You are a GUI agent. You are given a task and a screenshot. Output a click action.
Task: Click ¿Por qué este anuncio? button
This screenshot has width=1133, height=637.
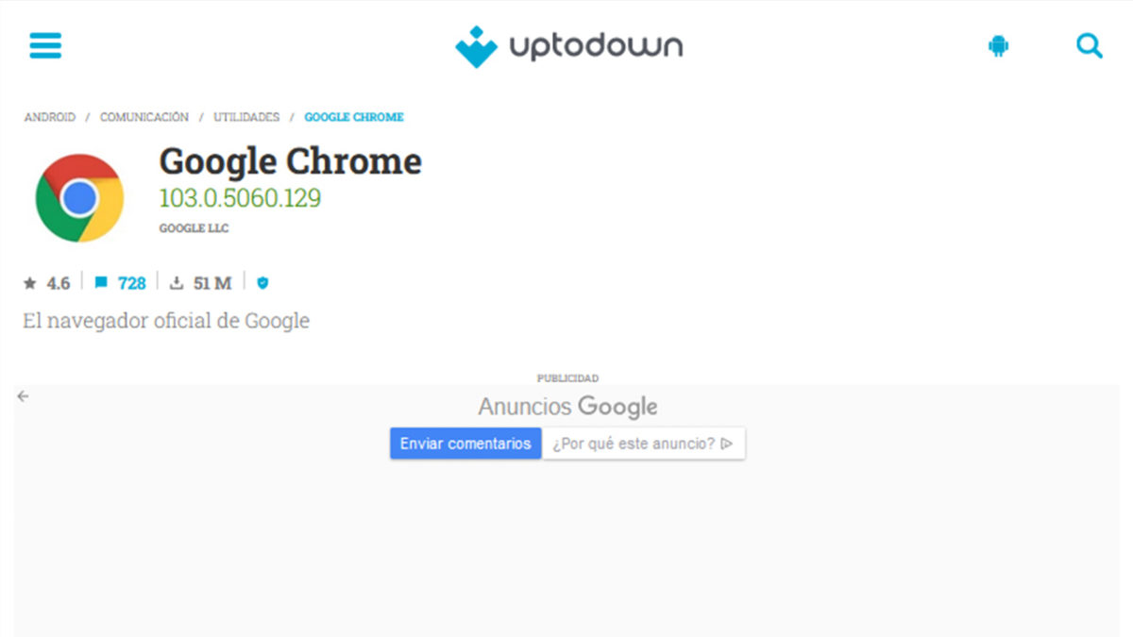pyautogui.click(x=643, y=444)
